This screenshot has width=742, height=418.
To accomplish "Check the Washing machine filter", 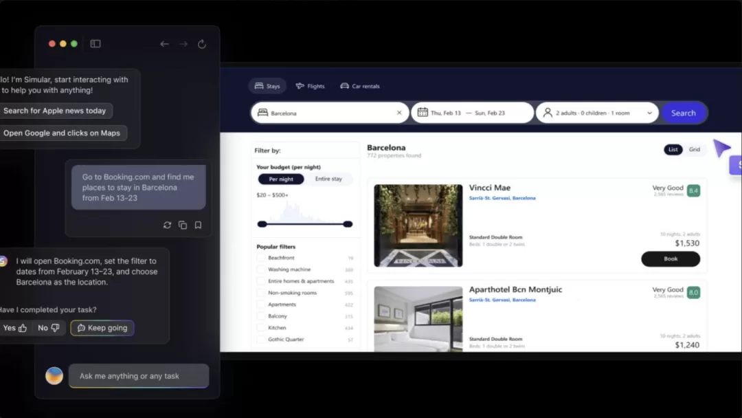I will coord(261,269).
